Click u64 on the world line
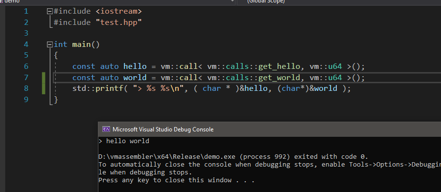This screenshot has width=441, height=192. [x=335, y=78]
